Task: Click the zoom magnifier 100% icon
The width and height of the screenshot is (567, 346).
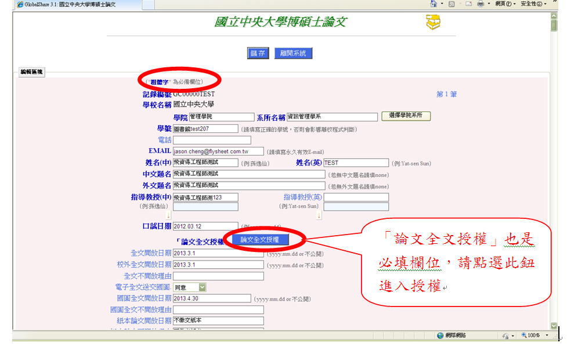Action: point(524,336)
